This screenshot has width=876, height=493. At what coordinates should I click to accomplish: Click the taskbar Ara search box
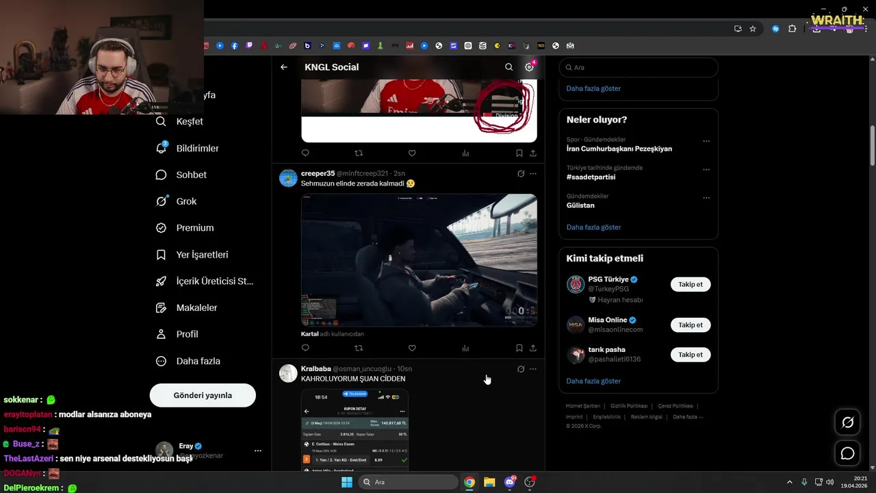click(408, 482)
